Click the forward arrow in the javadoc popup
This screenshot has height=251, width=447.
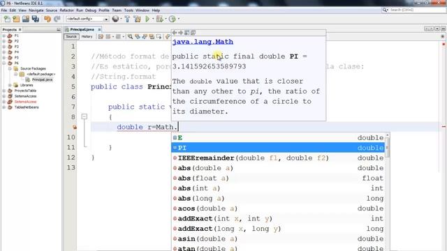[x=180, y=33]
